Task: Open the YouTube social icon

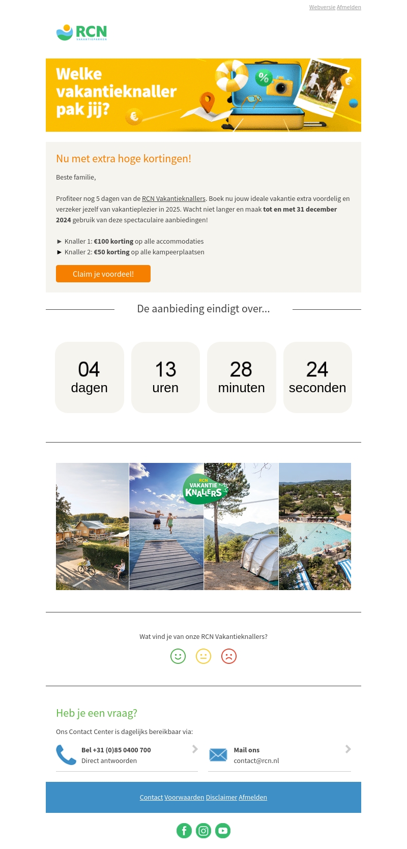Action: 223,831
